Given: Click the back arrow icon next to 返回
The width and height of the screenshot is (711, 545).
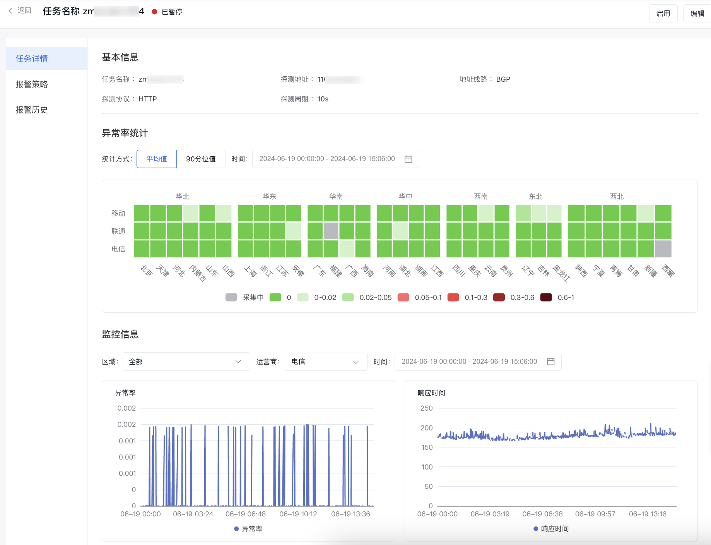Looking at the screenshot, I should click(10, 11).
